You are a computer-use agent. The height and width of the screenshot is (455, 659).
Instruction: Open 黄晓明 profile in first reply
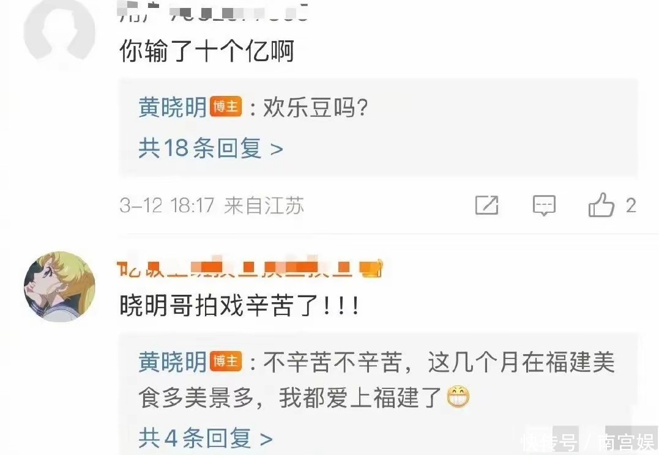(x=173, y=107)
